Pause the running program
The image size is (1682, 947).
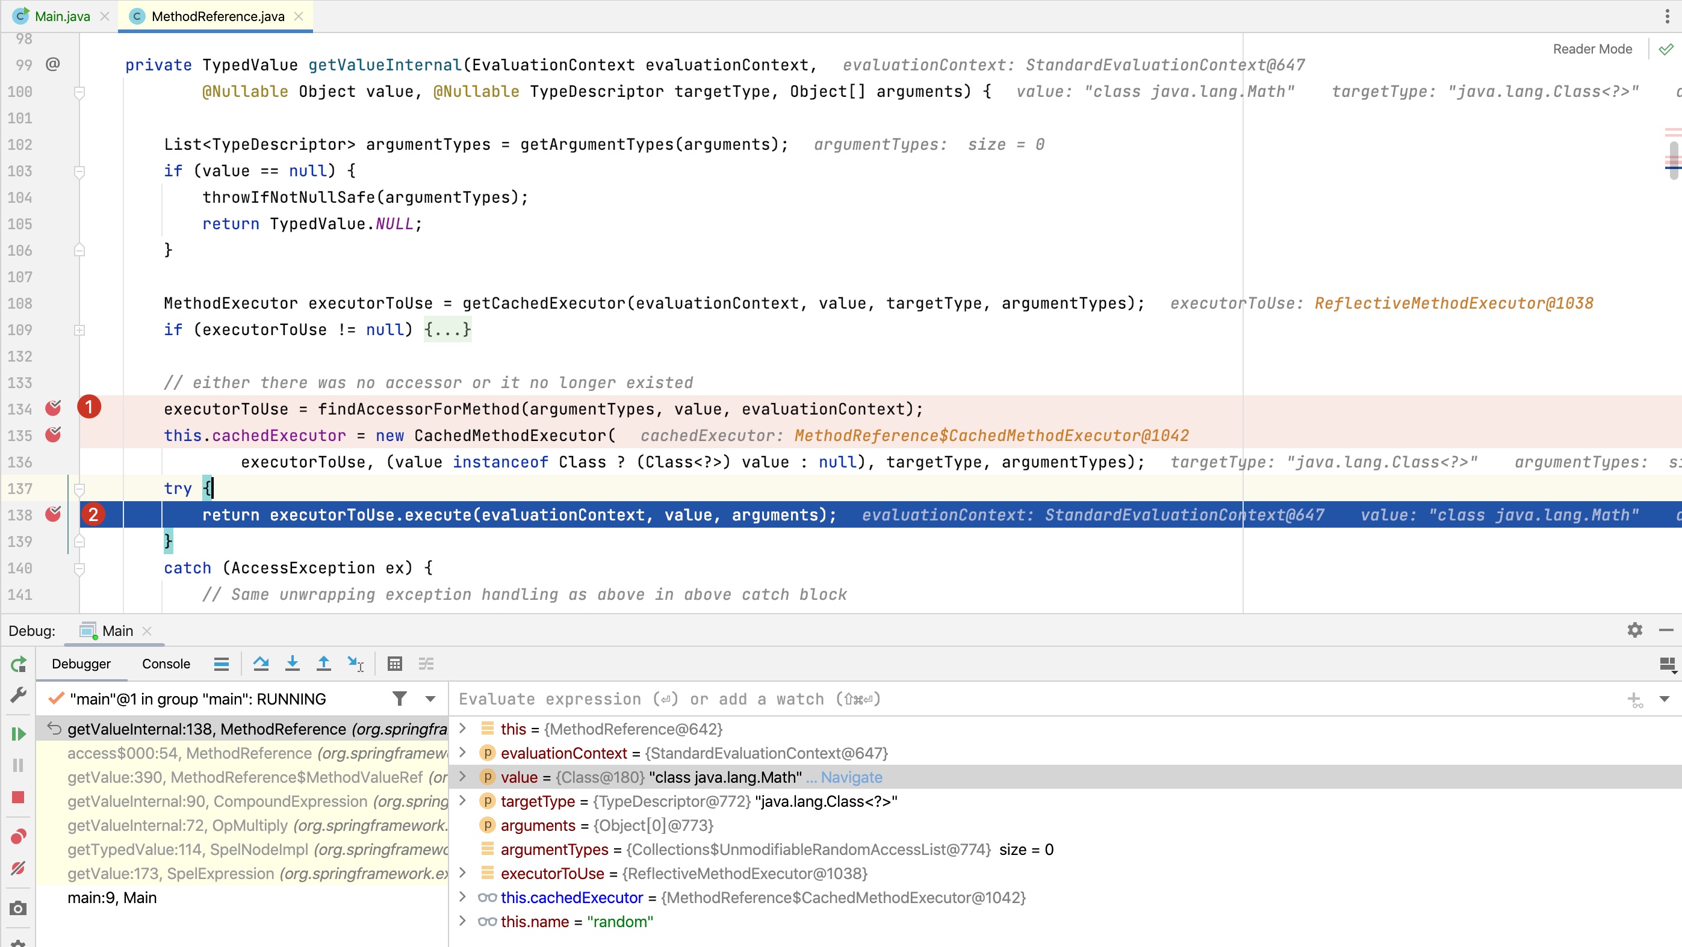[18, 765]
